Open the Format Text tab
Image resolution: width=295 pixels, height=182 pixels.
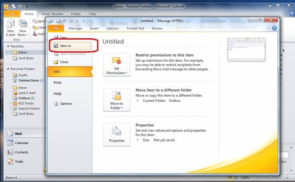pyautogui.click(x=135, y=28)
